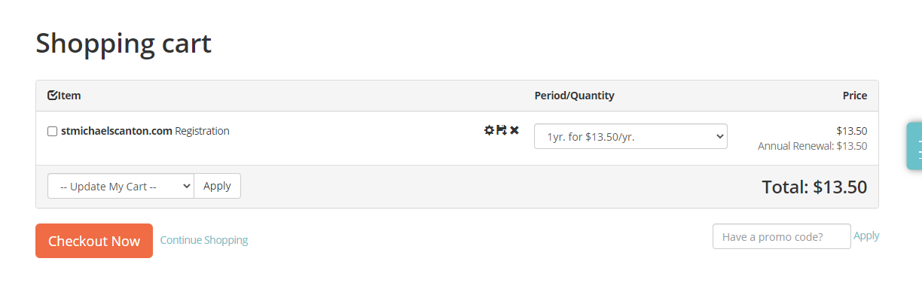The image size is (922, 301).
Task: Click the save-for-later icon beside the gear
Action: (502, 130)
